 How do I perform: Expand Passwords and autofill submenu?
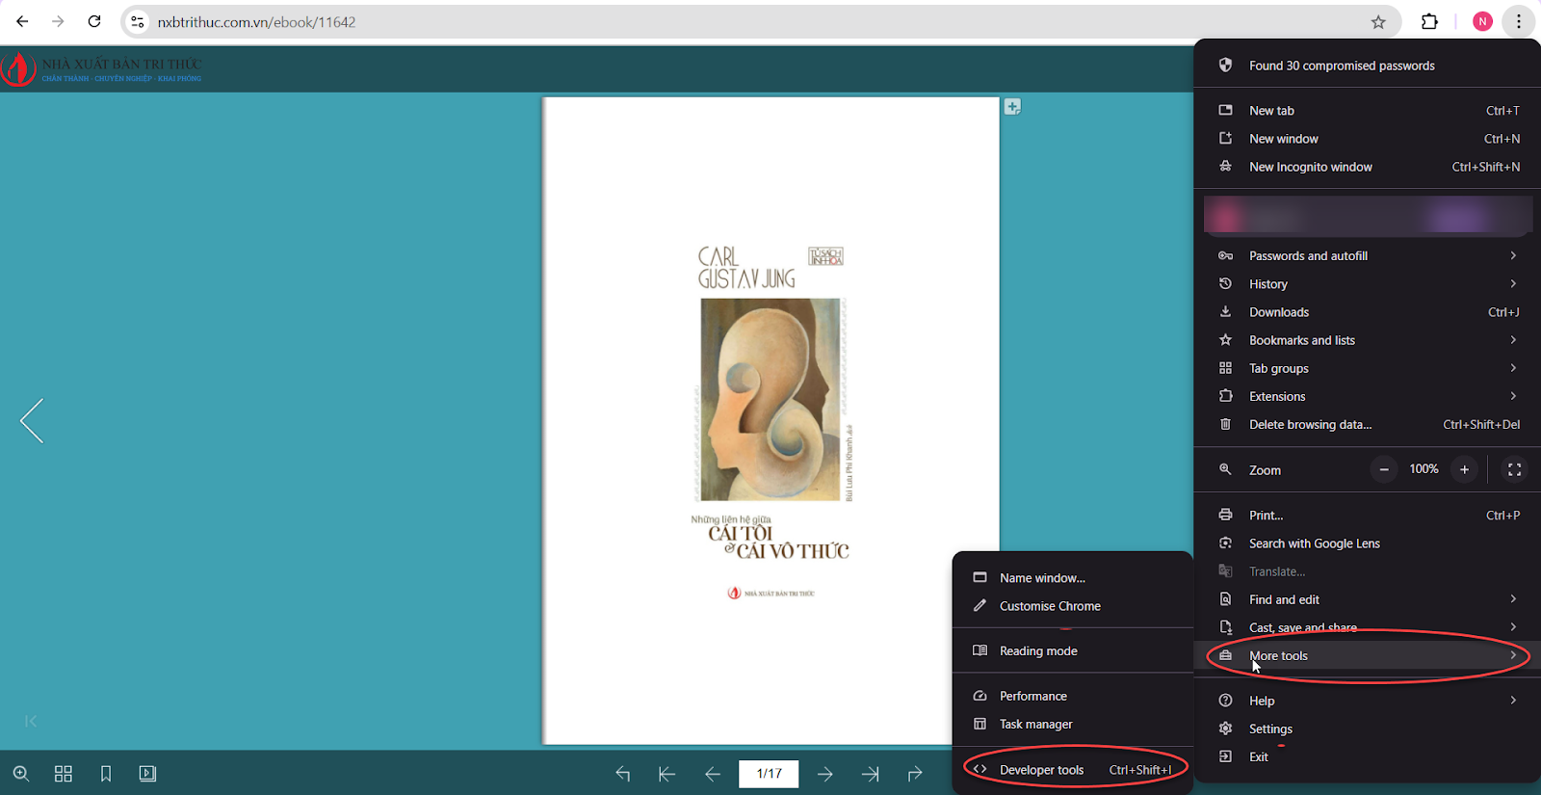[1367, 255]
